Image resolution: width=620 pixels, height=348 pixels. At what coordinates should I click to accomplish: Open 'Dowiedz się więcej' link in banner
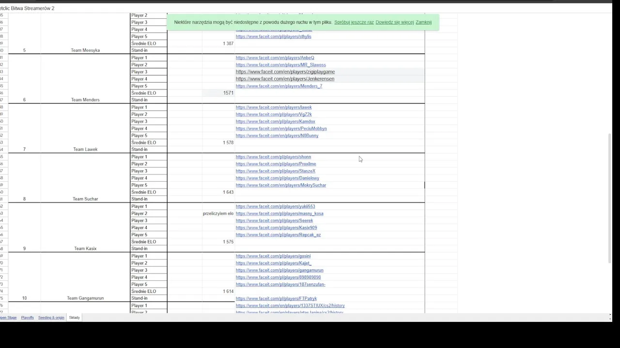point(394,22)
